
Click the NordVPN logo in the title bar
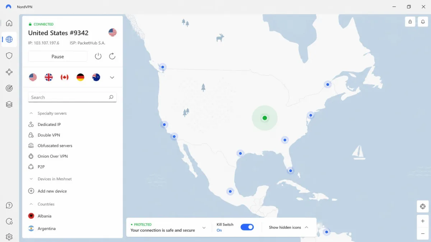[x=9, y=7]
